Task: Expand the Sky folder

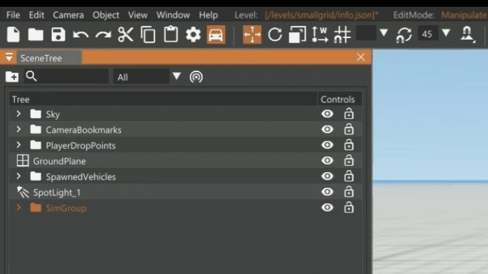Action: pos(18,114)
